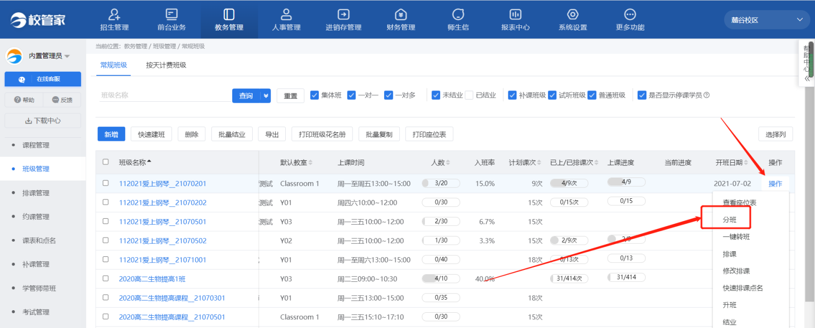This screenshot has height=328, width=815.
Task: Choose 一键转班 from the 操作 menu
Action: (x=737, y=236)
